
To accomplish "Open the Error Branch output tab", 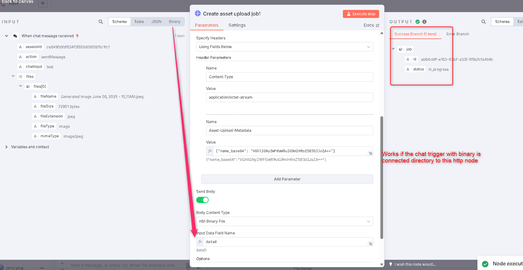I will (458, 34).
